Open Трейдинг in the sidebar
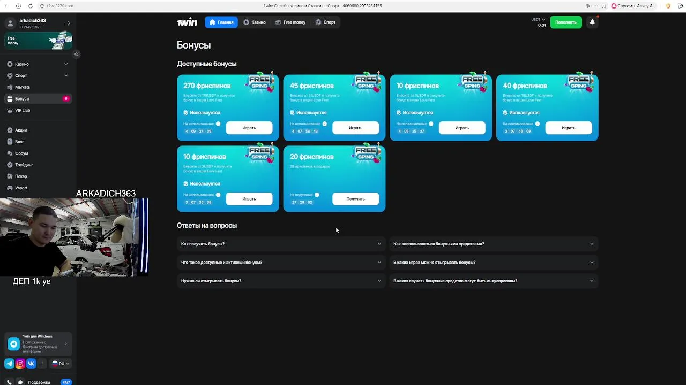The image size is (686, 385). [24, 165]
